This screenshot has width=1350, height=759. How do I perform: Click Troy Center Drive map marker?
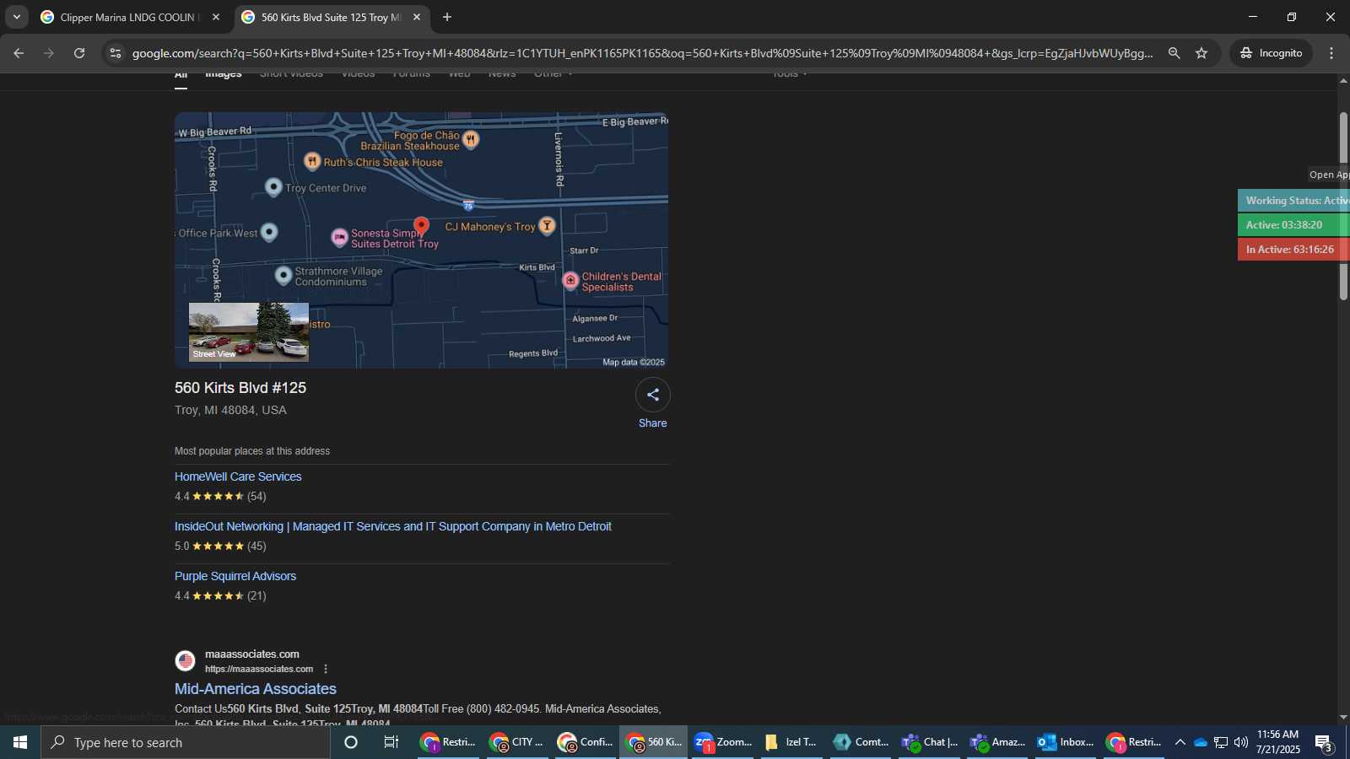pyautogui.click(x=273, y=187)
